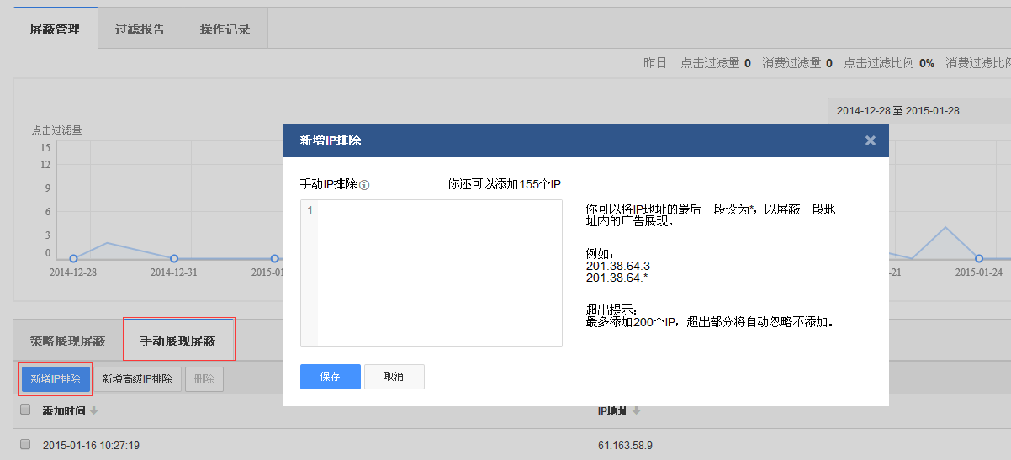Close the 新增IP排除 dialog

[871, 140]
